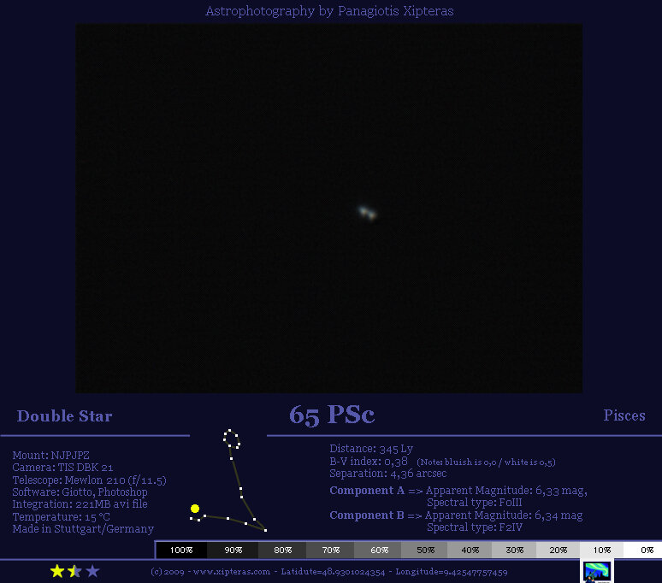Select the 0% white swatch
This screenshot has width=662, height=583.
[x=642, y=551]
